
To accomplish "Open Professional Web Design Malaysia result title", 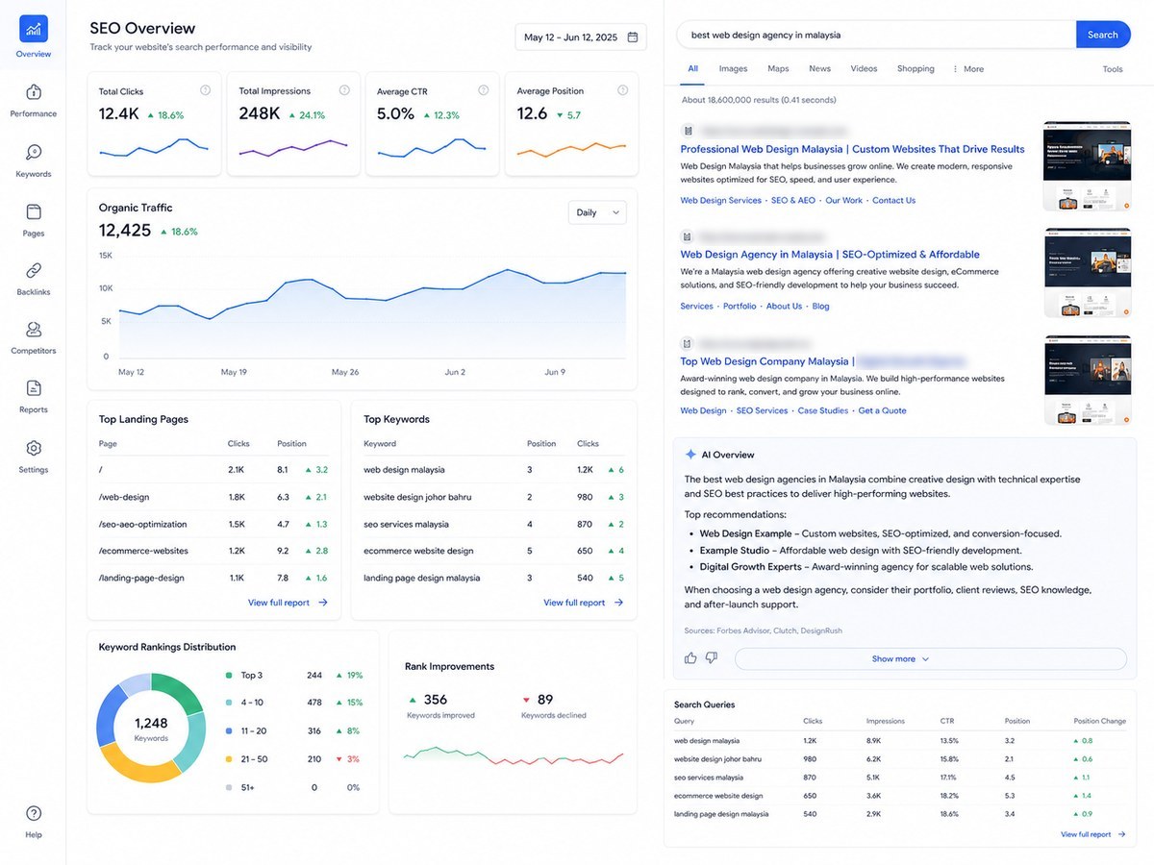I will coord(852,149).
